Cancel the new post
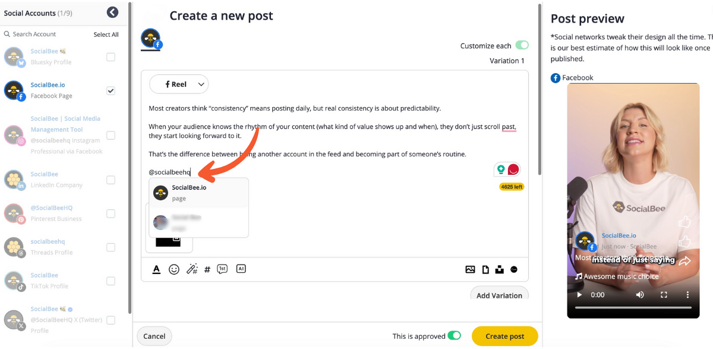 pos(154,336)
